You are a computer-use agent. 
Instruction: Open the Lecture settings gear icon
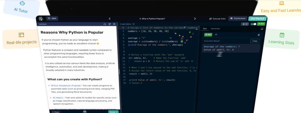pos(114,24)
